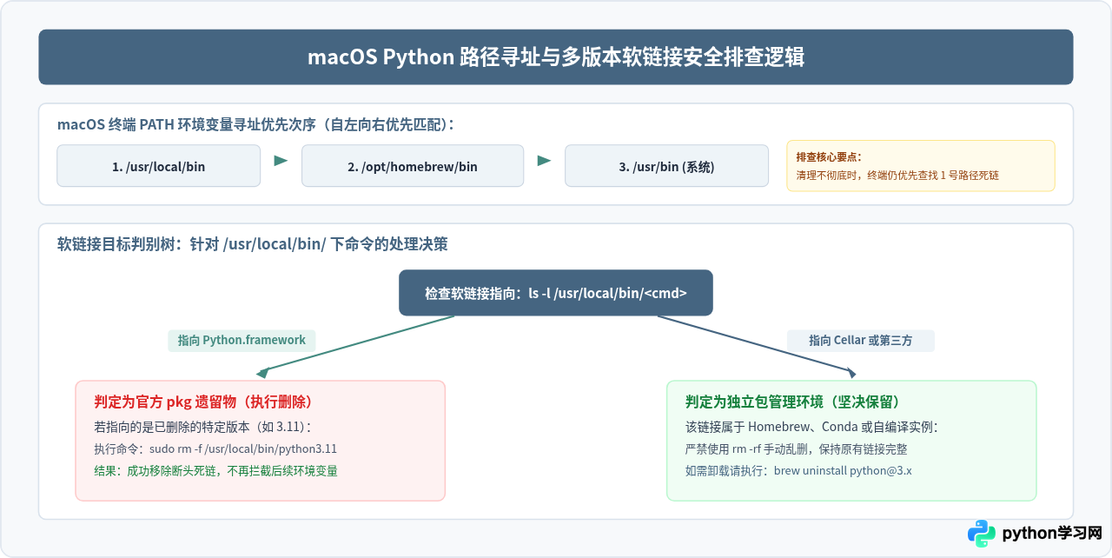Click the green arrow after '/usr/local/bin' box
Viewport: 1112px width, 558px height.
[x=281, y=161]
